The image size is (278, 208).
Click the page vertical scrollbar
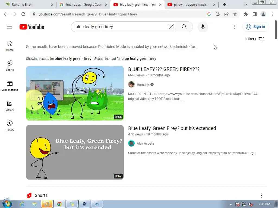point(276,30)
